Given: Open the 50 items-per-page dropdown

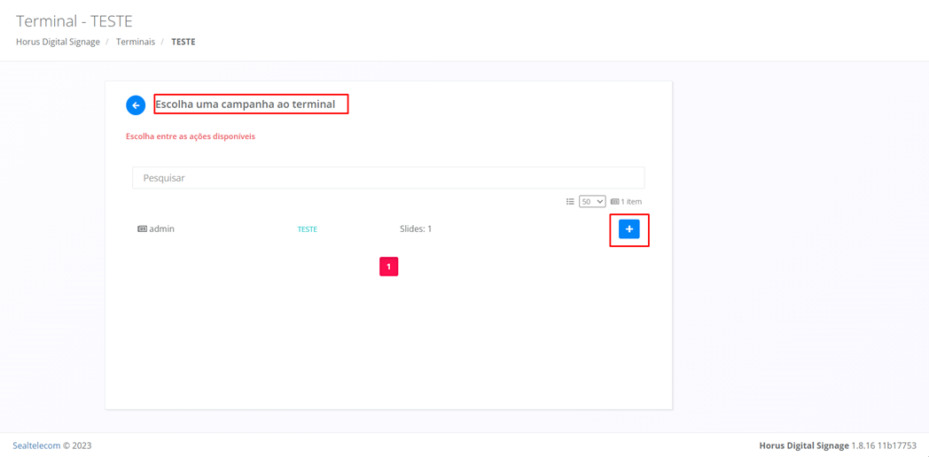Looking at the screenshot, I should [591, 202].
